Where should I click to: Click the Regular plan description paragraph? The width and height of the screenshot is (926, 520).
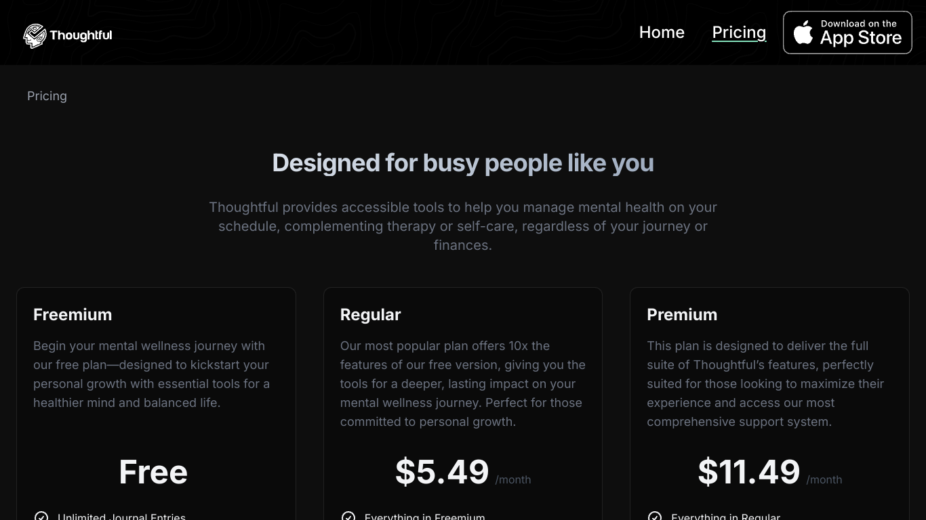463,384
